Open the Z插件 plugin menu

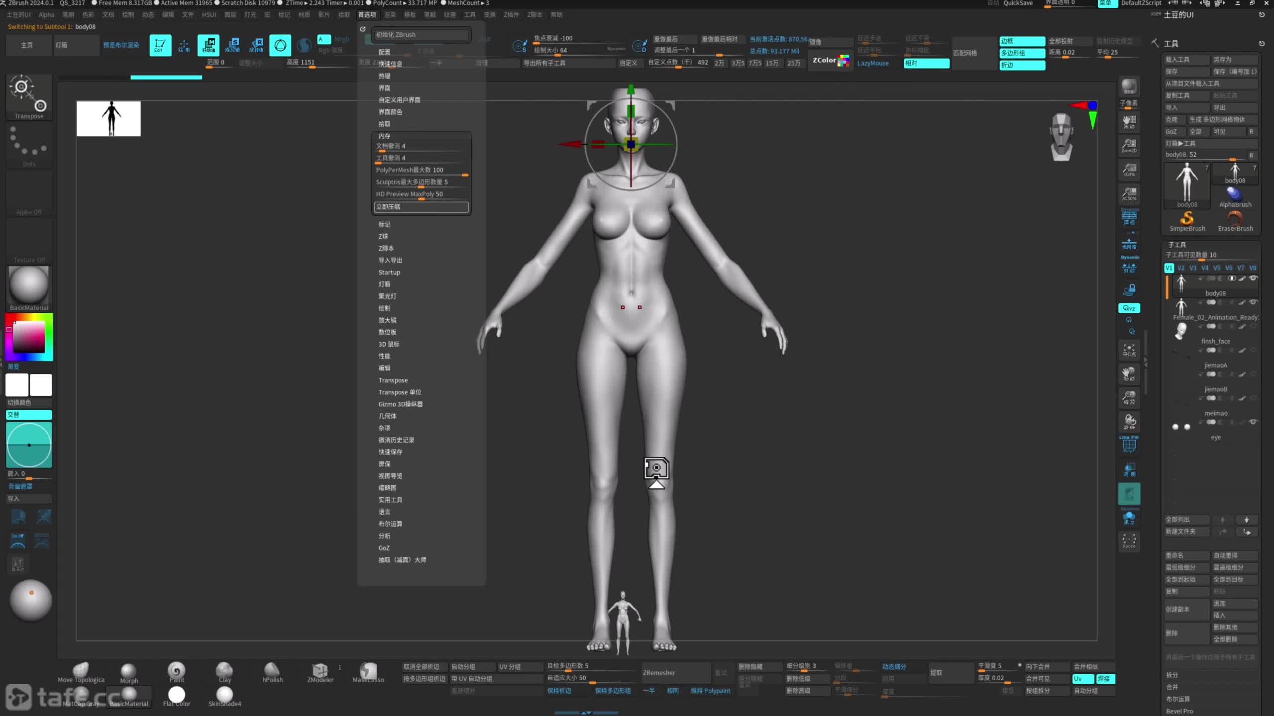click(511, 15)
